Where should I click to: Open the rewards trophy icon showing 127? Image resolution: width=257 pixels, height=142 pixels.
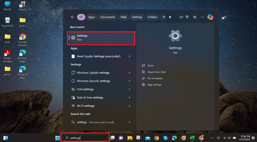click(x=187, y=17)
